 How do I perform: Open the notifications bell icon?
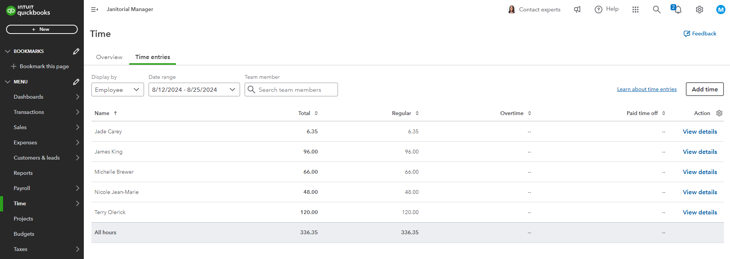tap(677, 10)
